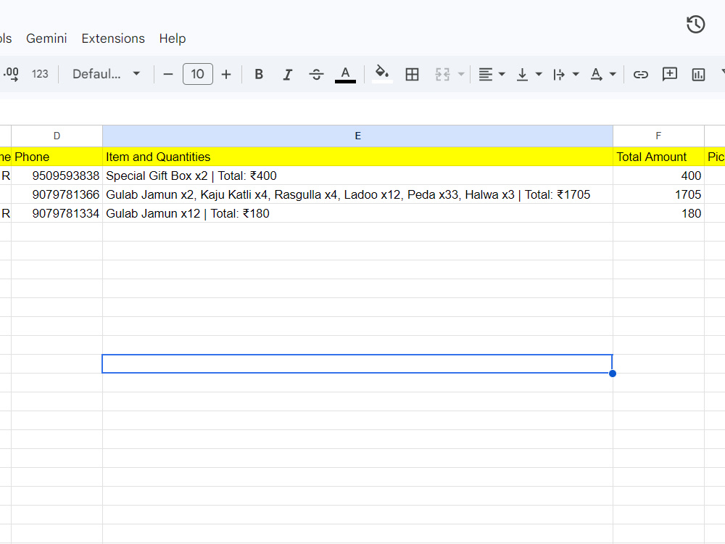This screenshot has width=725, height=544.
Task: Open the borders tool
Action: click(x=412, y=74)
